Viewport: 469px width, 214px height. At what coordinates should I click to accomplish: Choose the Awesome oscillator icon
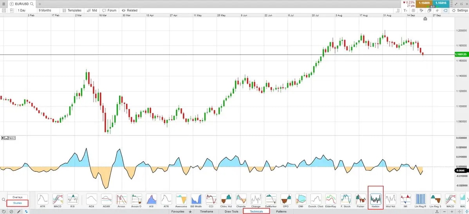coord(181,200)
